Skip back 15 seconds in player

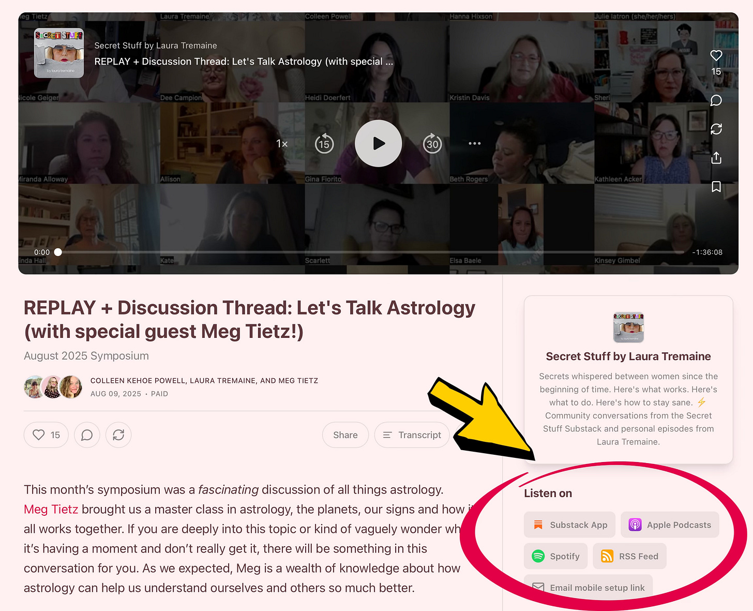[324, 143]
